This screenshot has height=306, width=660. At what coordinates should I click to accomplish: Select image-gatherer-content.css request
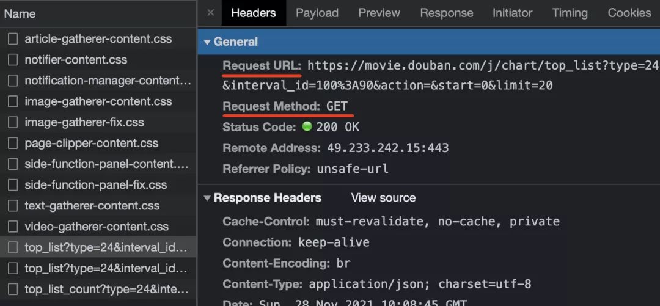(98, 101)
